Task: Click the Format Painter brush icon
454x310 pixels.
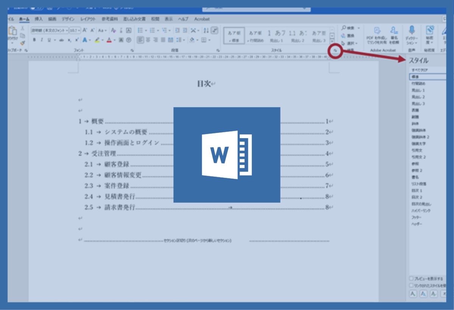Action: 23,43
